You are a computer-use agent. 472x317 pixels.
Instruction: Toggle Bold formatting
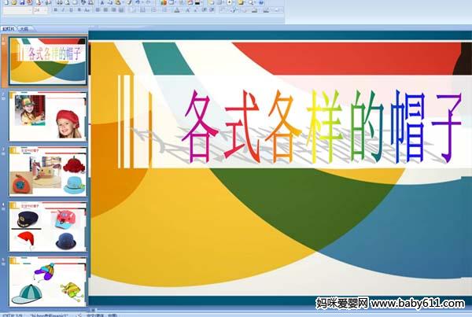point(55,11)
